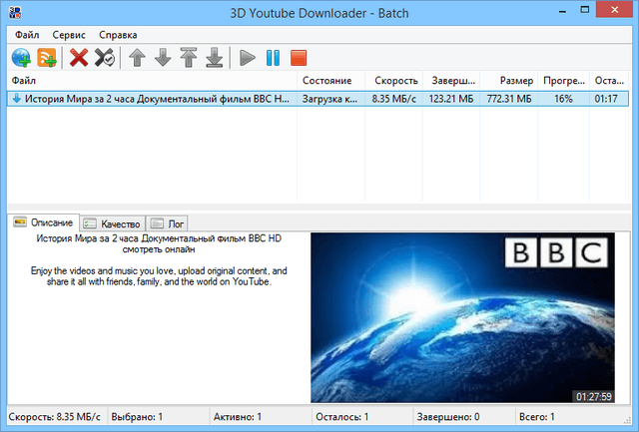Open the Сервис menu
Screen dimensions: 639x432
69,34
